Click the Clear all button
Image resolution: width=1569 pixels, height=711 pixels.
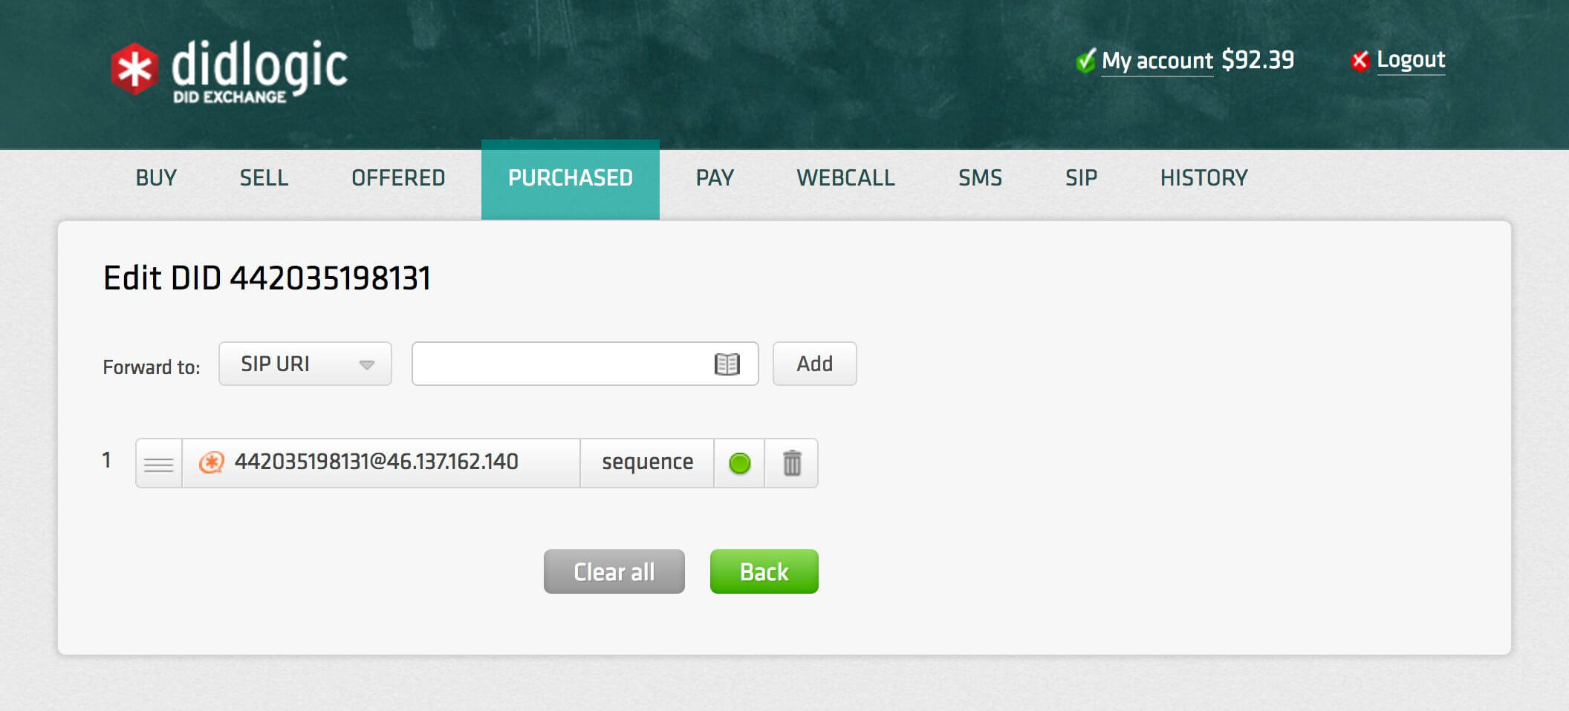[x=613, y=571]
